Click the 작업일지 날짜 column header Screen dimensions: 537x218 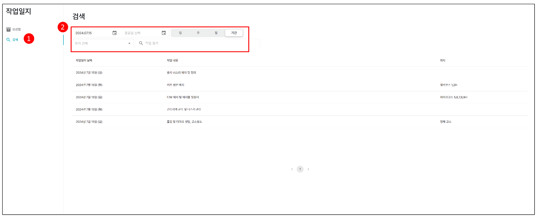click(x=84, y=61)
